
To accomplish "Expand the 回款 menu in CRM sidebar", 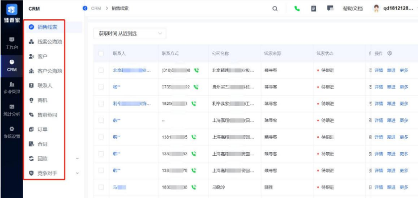I will 77,159.
